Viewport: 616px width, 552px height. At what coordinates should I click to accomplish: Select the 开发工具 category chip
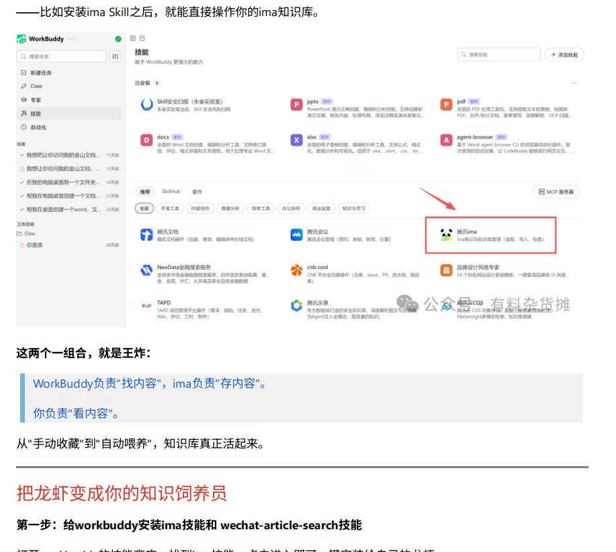pyautogui.click(x=170, y=209)
